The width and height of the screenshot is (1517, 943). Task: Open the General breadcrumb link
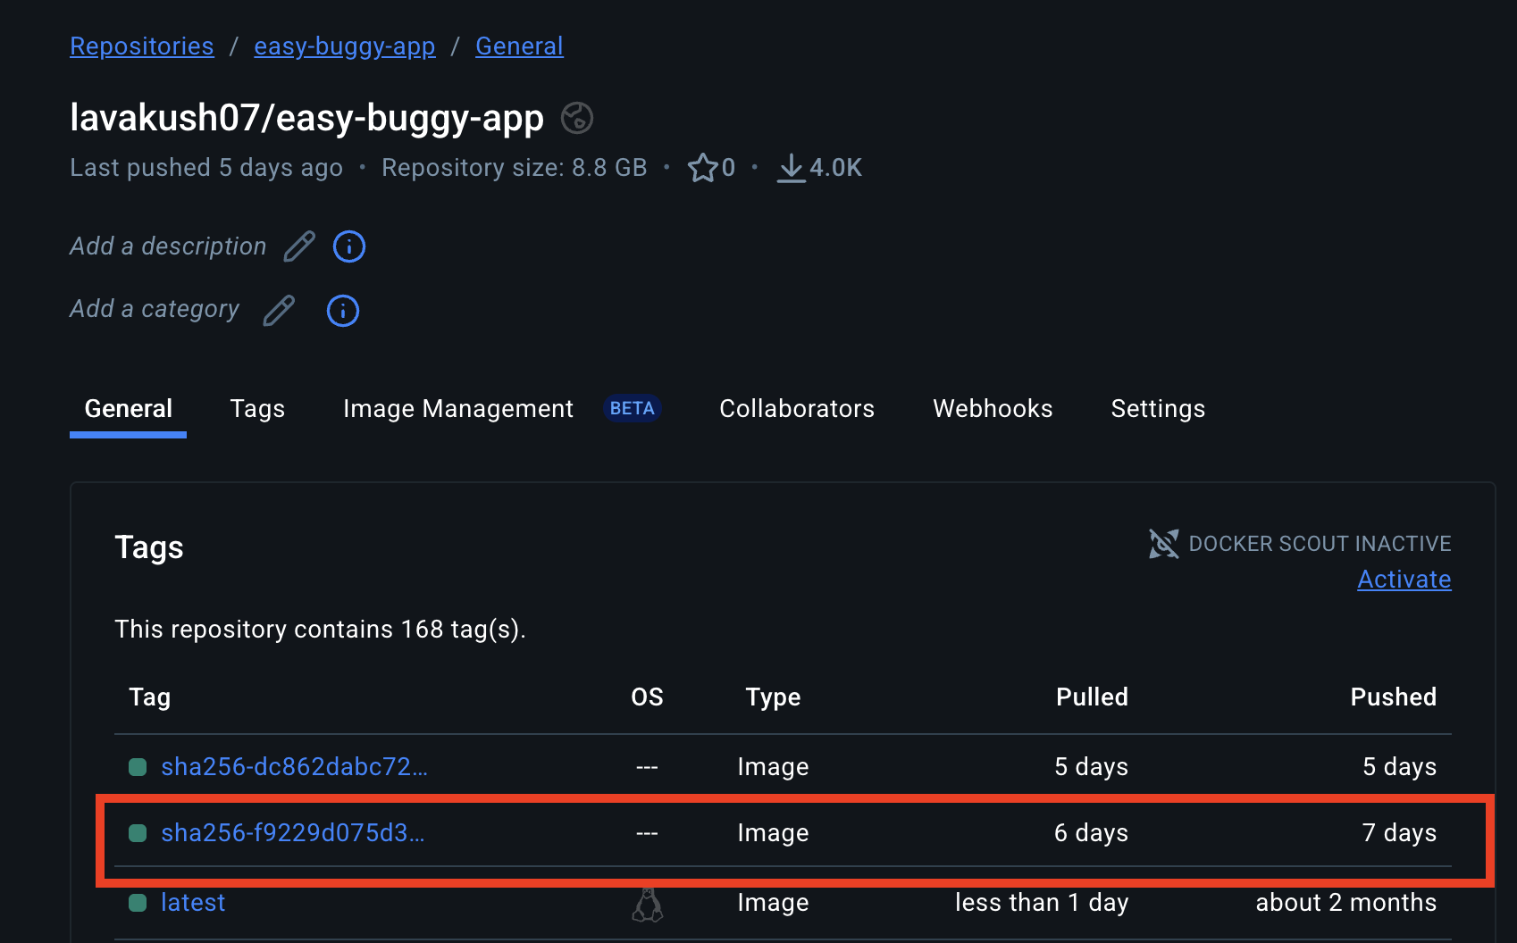519,46
